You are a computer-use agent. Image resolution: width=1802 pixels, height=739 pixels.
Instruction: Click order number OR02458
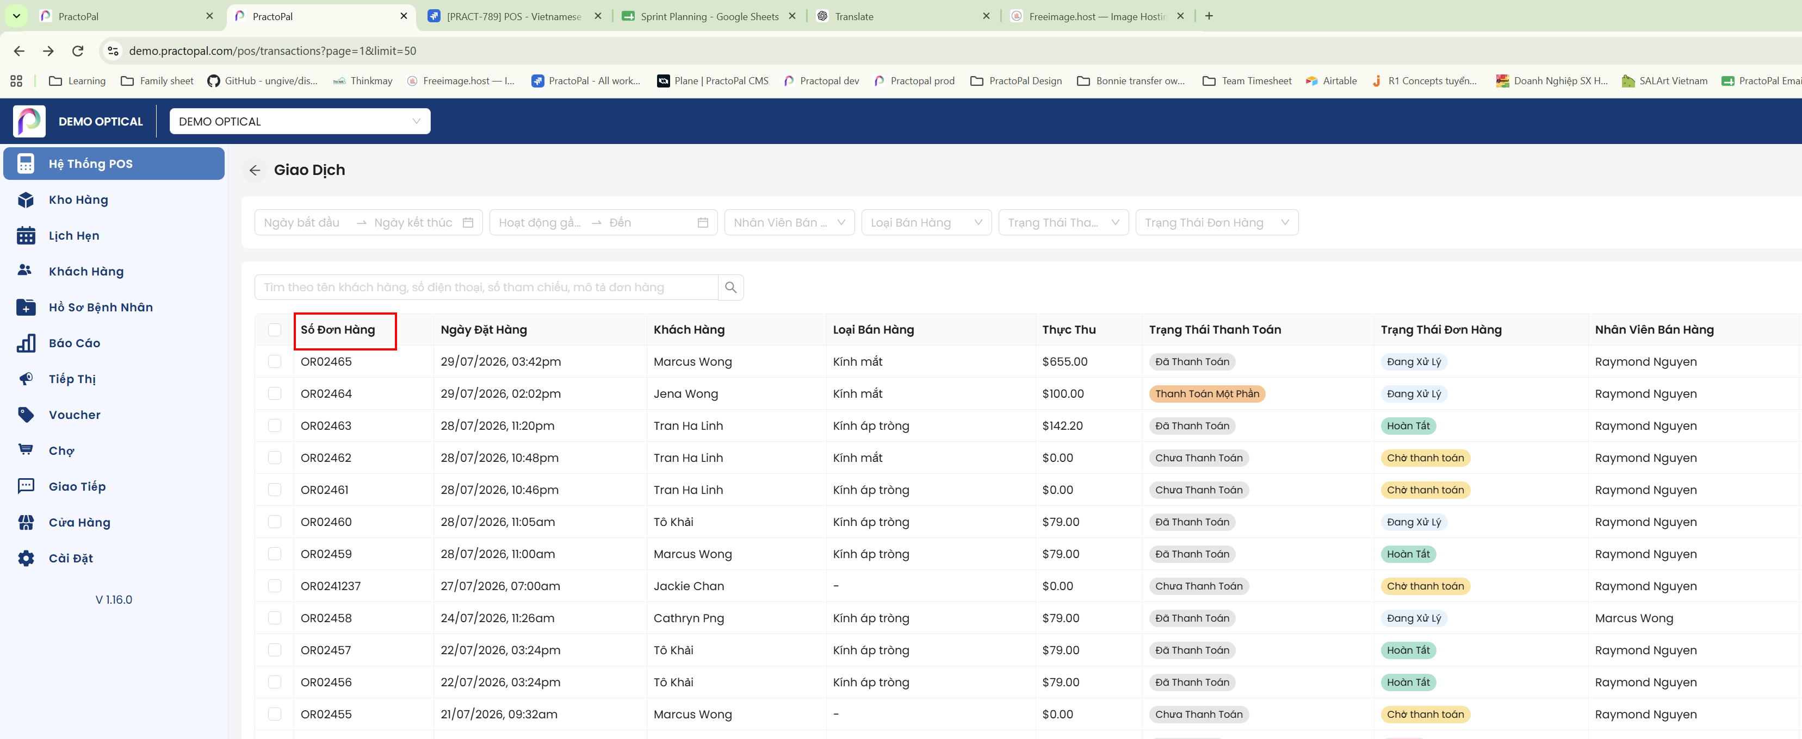pos(326,618)
